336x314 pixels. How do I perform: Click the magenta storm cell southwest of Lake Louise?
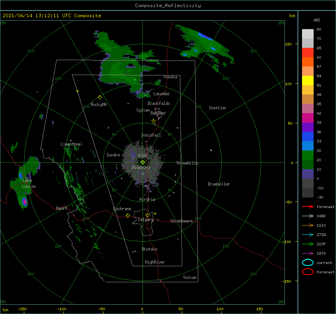click(25, 202)
